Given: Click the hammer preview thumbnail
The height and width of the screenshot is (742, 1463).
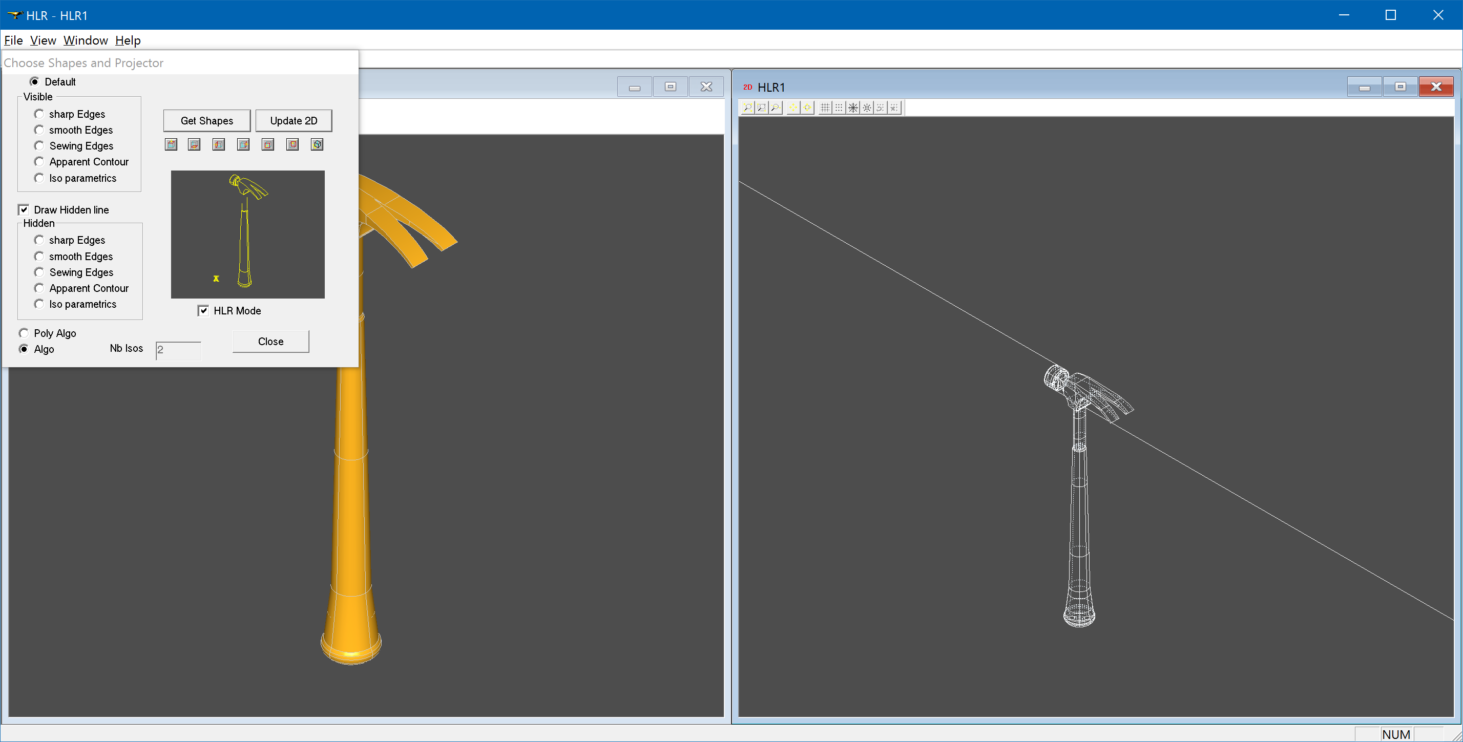Looking at the screenshot, I should (x=247, y=235).
